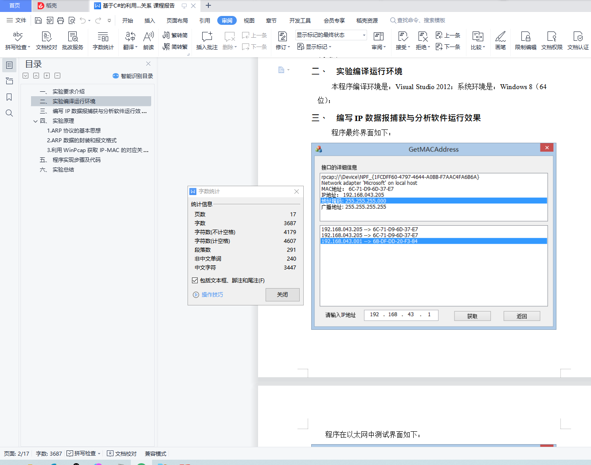Show the outline pane via the top sidebar icon
This screenshot has width=591, height=465.
tap(9, 65)
